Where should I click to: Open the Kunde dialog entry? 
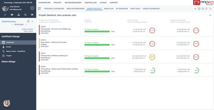[x=18, y=47]
